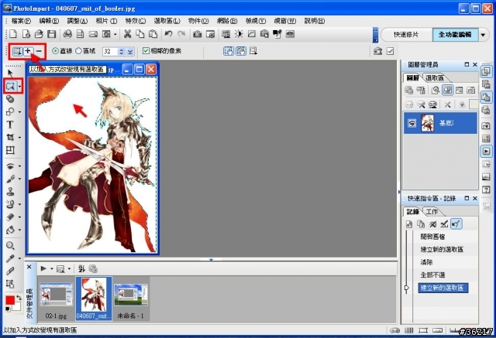Open the scanner icon dropdown arrow

coord(115,34)
